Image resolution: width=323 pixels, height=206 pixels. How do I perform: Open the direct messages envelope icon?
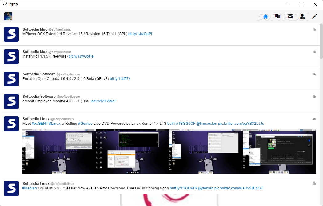pyautogui.click(x=290, y=17)
